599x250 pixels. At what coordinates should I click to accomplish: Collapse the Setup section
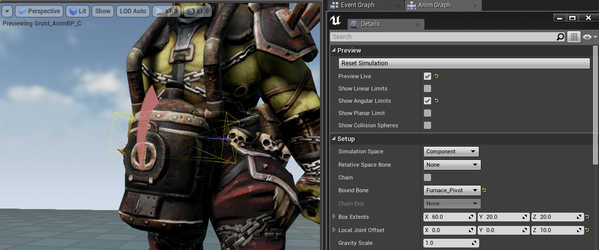tap(333, 139)
